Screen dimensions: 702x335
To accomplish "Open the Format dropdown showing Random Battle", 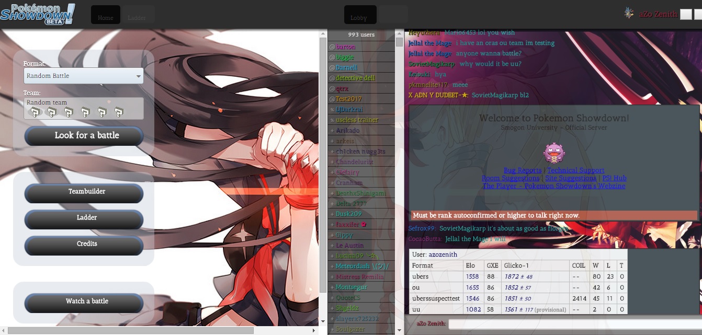I will [x=84, y=76].
